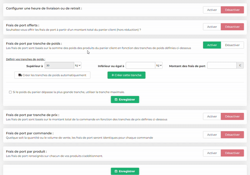Click save icon on bottom Enregistrer button

coord(116,171)
